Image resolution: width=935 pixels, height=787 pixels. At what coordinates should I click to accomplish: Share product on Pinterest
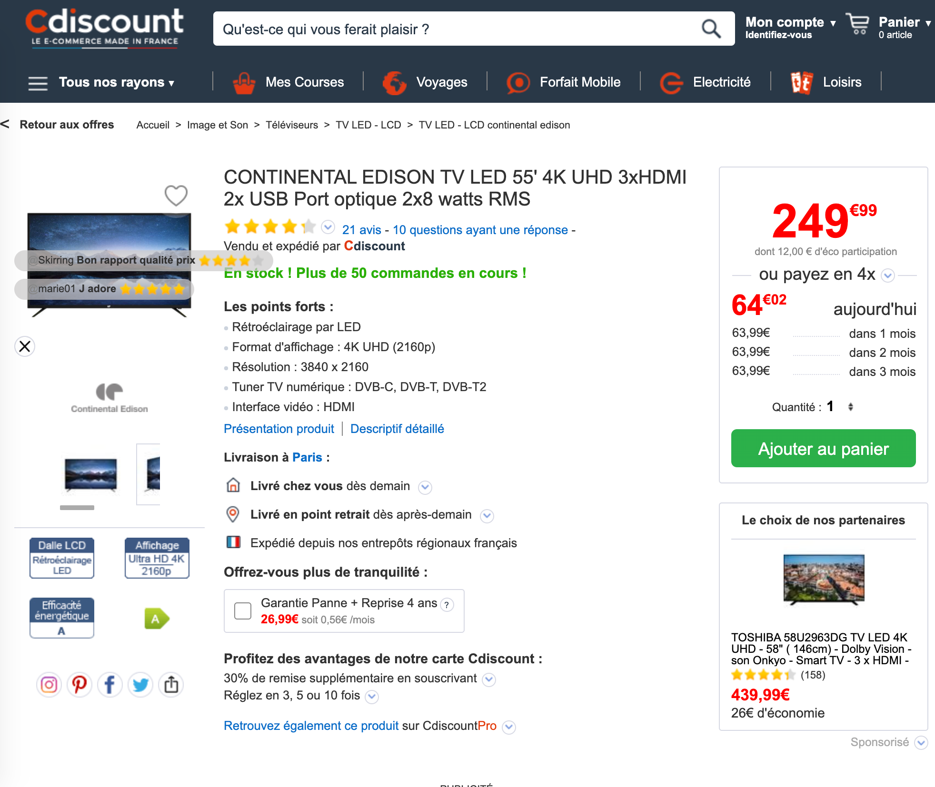pos(80,685)
